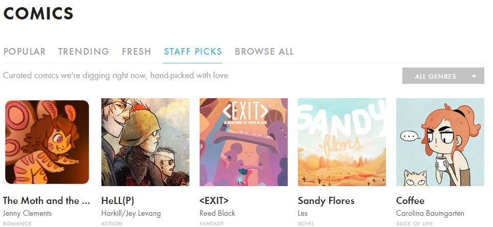
Task: Open the HeLL(P) cover thumbnail
Action: [145, 142]
